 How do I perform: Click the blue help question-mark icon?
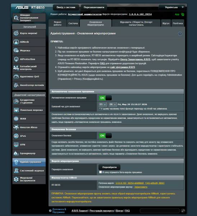(x=180, y=33)
